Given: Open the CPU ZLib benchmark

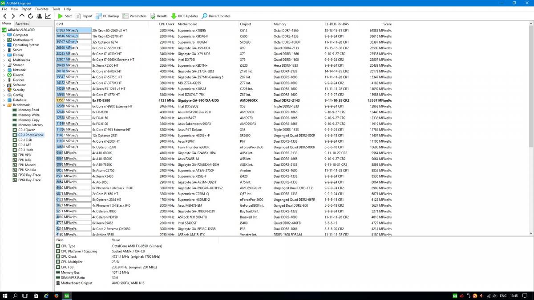Looking at the screenshot, I should (25, 140).
